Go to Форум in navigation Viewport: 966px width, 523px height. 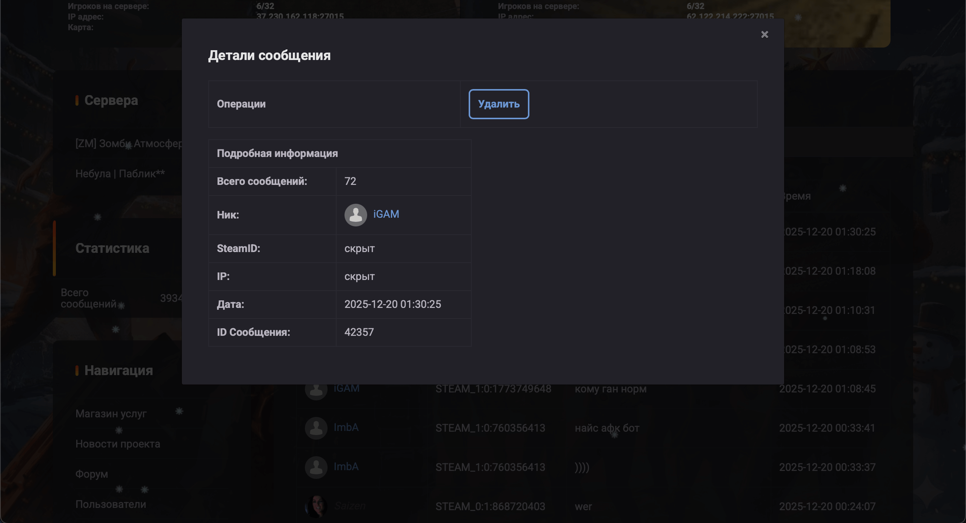92,474
